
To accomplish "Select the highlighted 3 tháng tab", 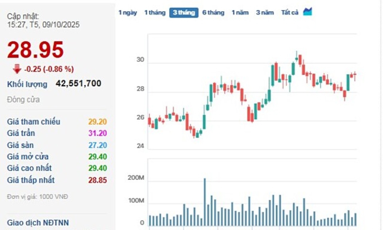I will click(184, 12).
